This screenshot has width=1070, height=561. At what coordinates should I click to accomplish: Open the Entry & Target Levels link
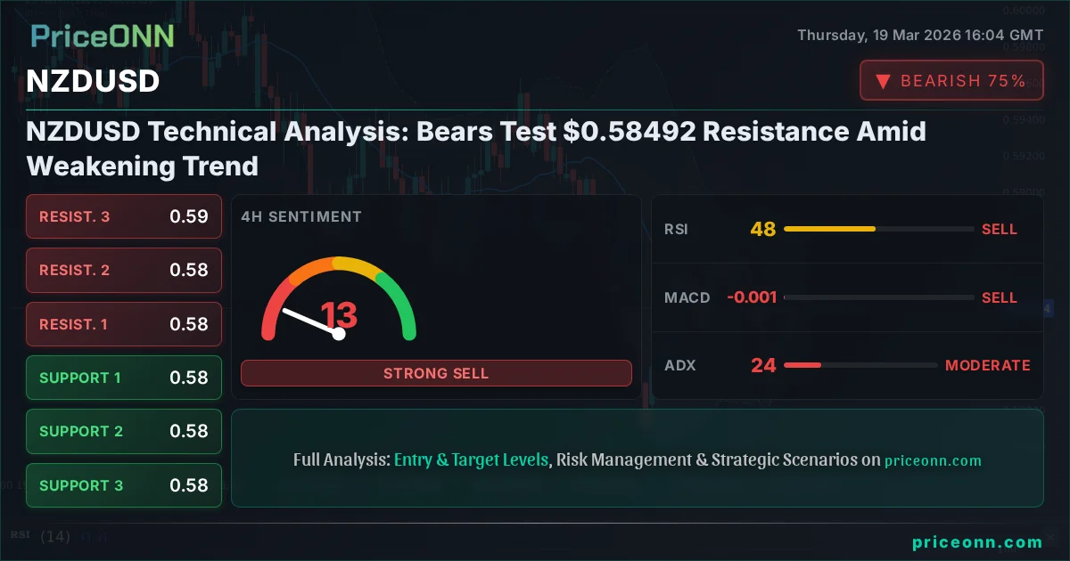pos(471,460)
